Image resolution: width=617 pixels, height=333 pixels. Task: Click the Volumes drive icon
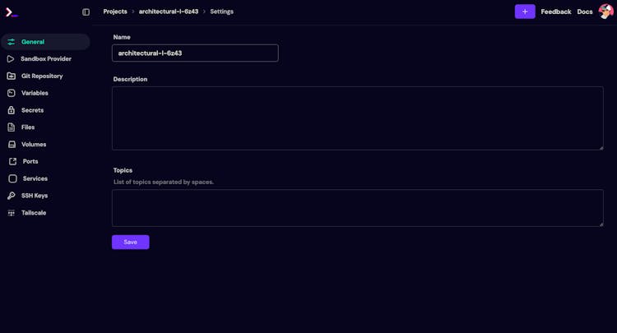pos(12,145)
